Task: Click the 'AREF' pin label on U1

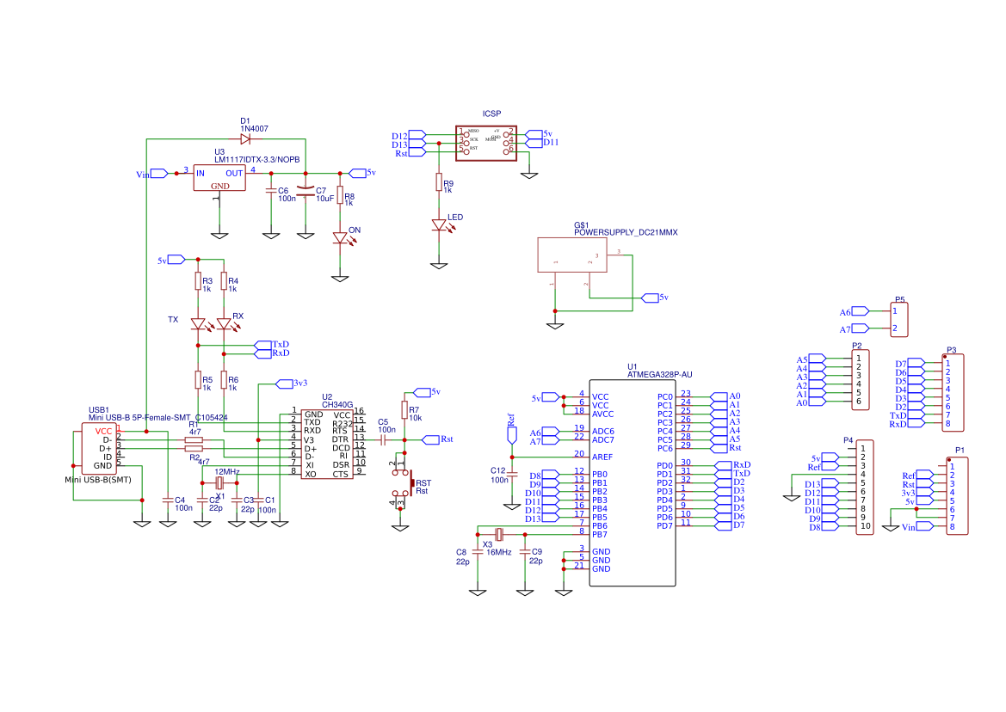Action: (x=602, y=457)
